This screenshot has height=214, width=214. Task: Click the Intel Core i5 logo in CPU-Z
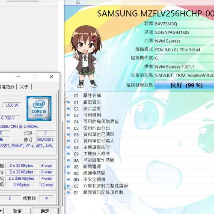click(x=39, y=108)
